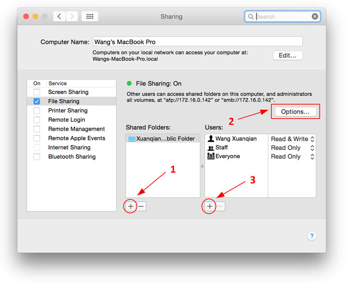Clear the search field with the X icon
348x283 pixels.
pyautogui.click(x=315, y=17)
